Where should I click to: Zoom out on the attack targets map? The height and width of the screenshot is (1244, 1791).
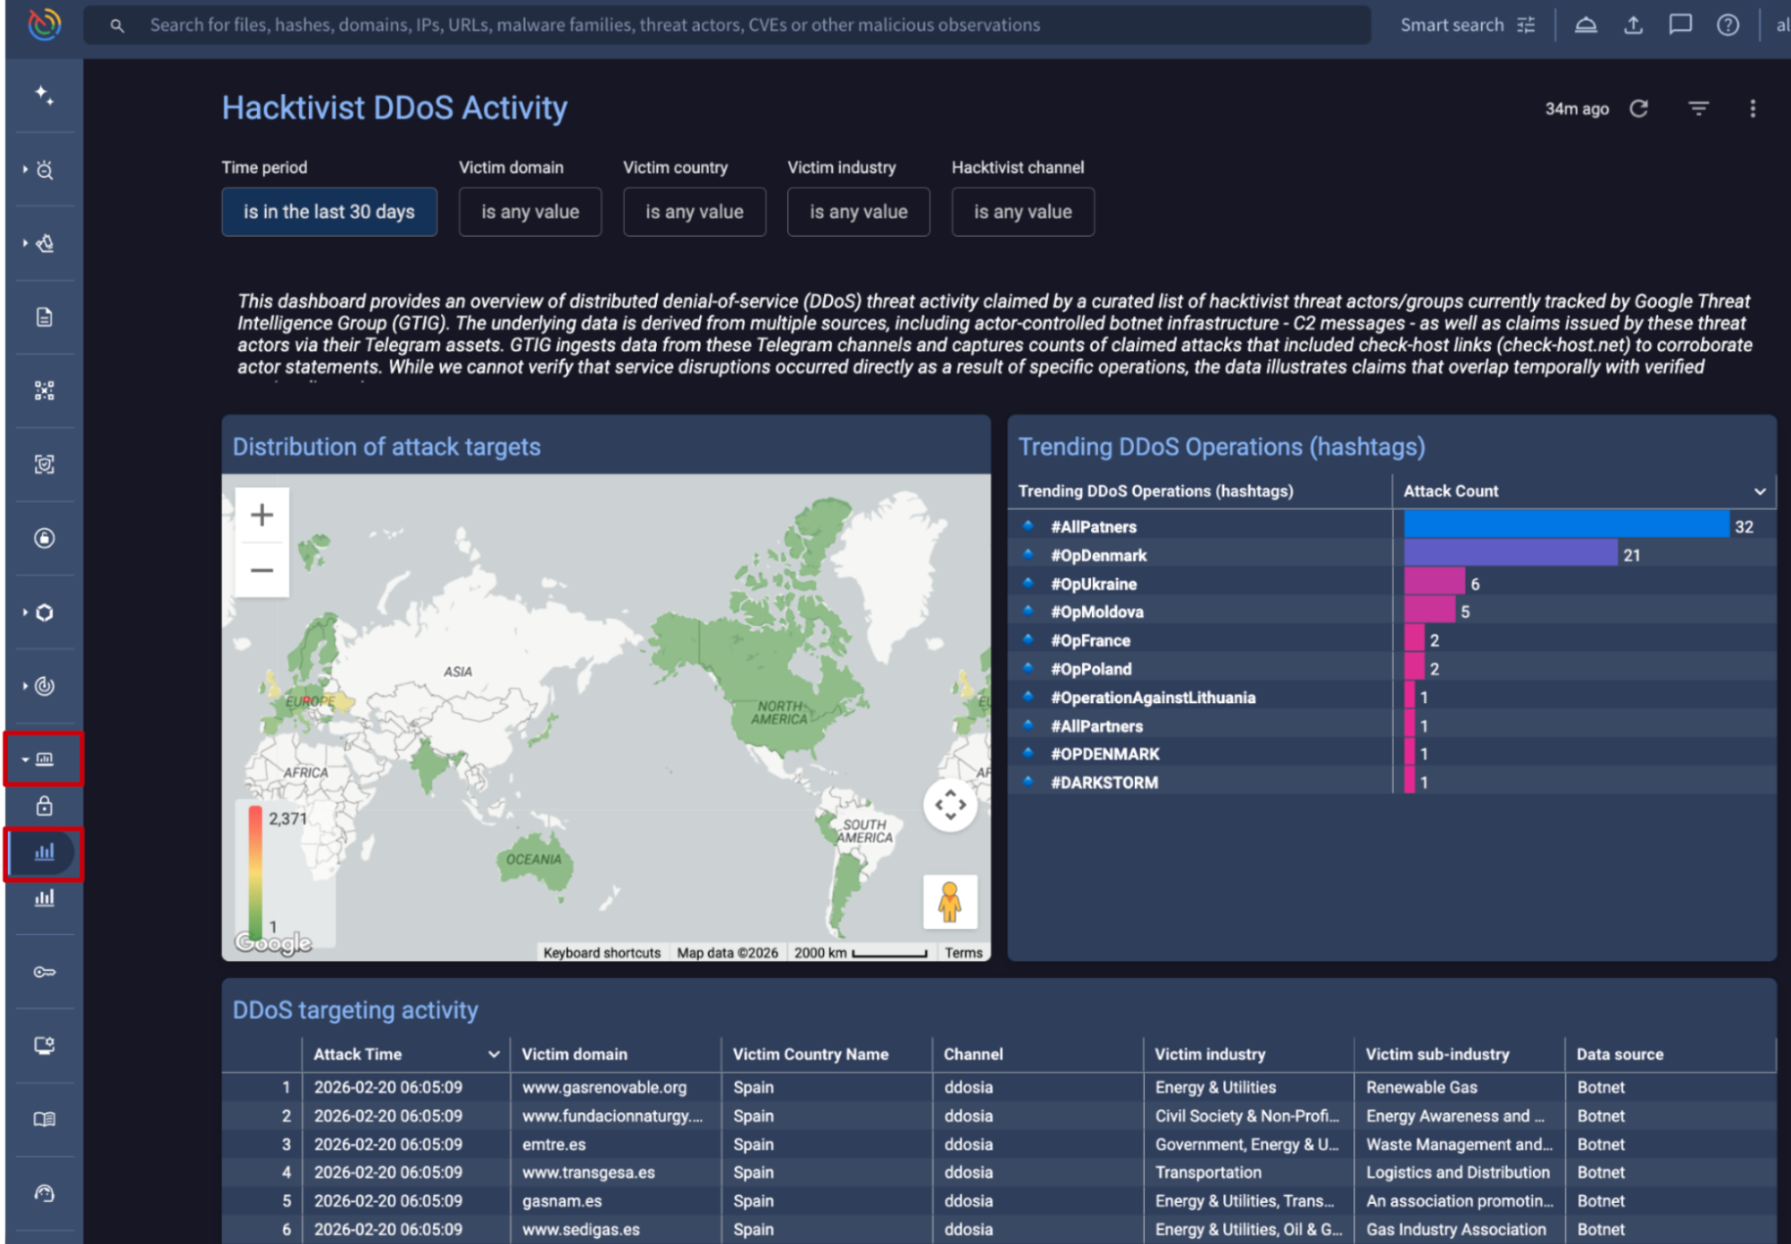click(x=262, y=570)
